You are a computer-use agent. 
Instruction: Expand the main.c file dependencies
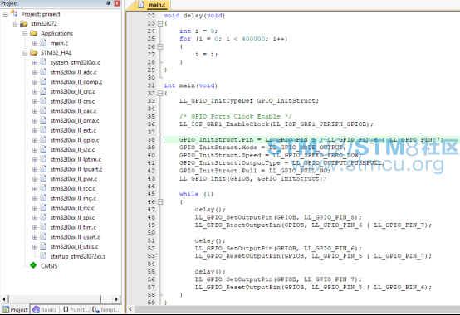coord(35,43)
